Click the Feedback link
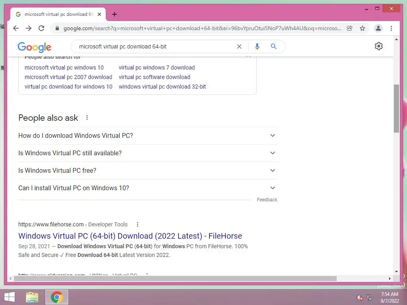407x305 pixels. [x=267, y=200]
